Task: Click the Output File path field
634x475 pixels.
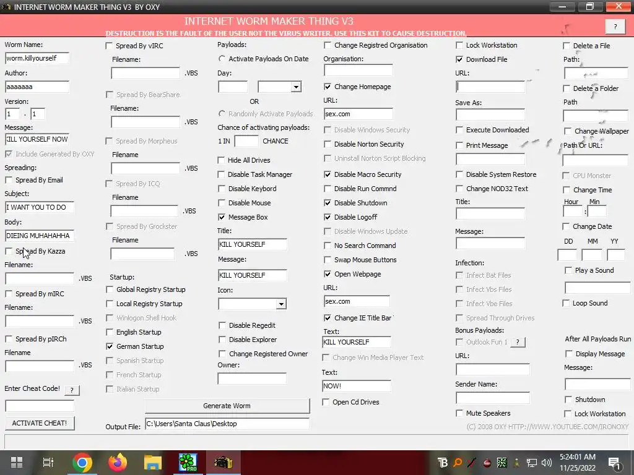Action: pos(227,424)
